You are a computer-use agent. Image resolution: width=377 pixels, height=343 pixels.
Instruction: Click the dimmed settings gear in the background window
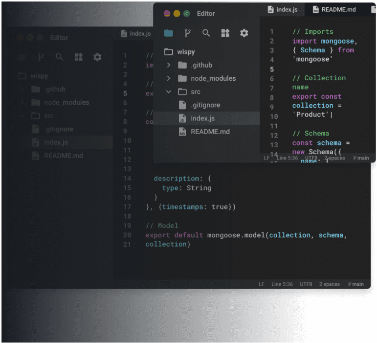tap(97, 57)
